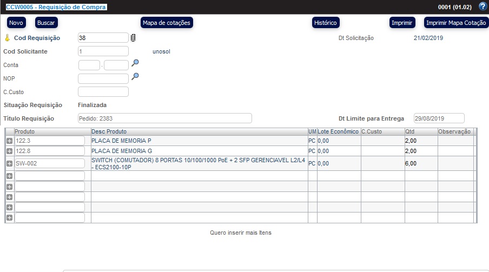Image resolution: width=489 pixels, height=272 pixels.
Task: Click the Imprimir button
Action: (x=402, y=23)
